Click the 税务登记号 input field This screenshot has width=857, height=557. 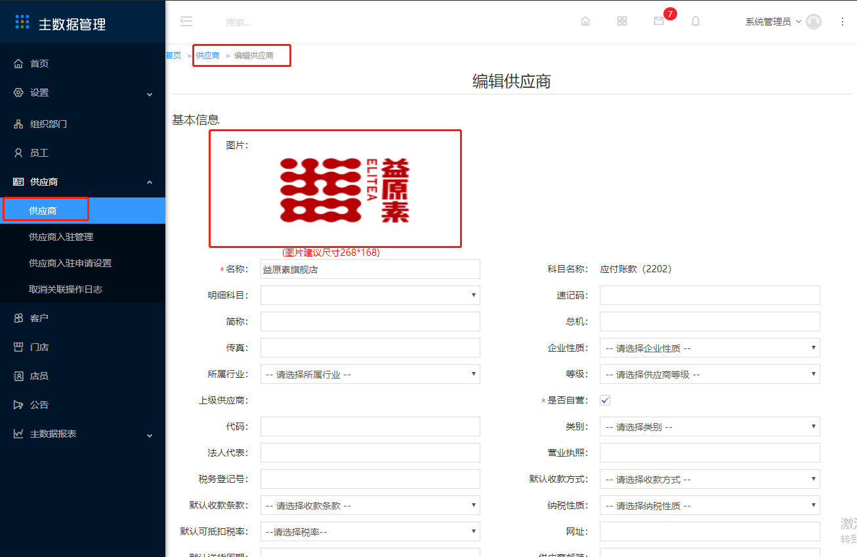tap(370, 479)
